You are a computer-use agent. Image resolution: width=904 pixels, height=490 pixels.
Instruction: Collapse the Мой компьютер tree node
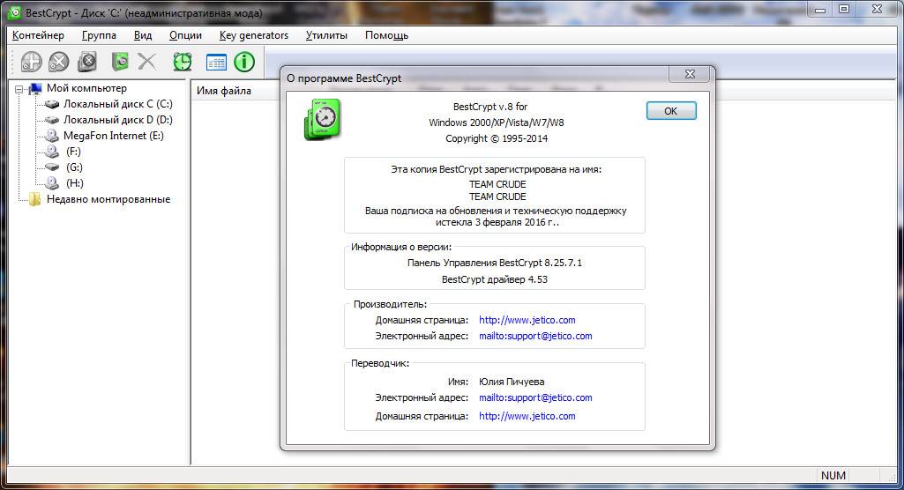(19, 89)
